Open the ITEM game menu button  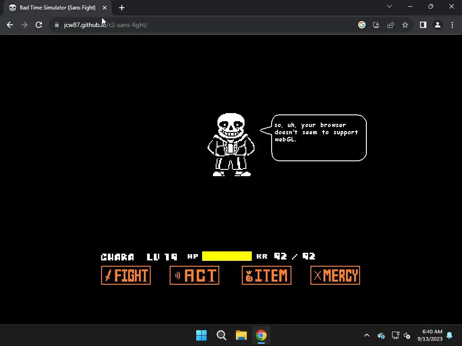[x=267, y=275]
